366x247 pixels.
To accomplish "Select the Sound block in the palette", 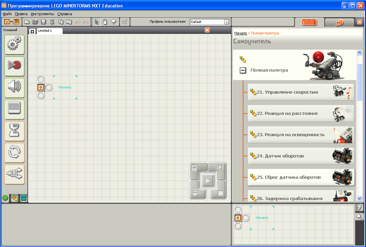I will (14, 88).
